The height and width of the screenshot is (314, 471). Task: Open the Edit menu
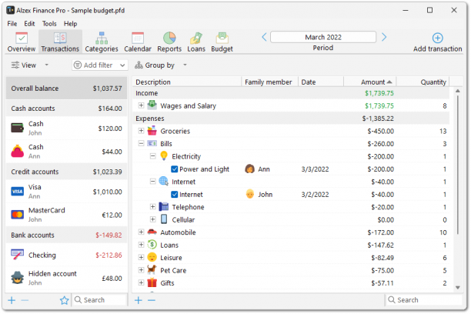pos(29,23)
